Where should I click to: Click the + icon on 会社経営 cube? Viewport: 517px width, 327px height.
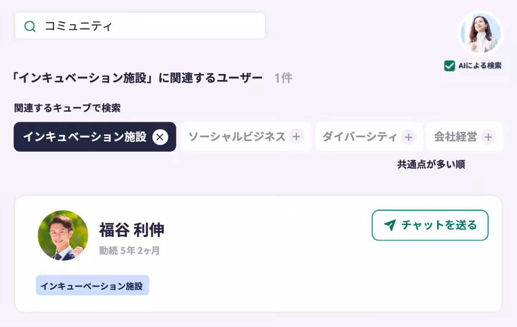[488, 137]
